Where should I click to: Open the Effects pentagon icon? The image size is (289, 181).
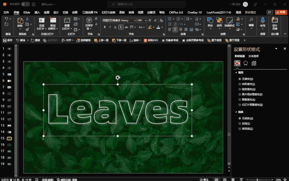[245, 63]
